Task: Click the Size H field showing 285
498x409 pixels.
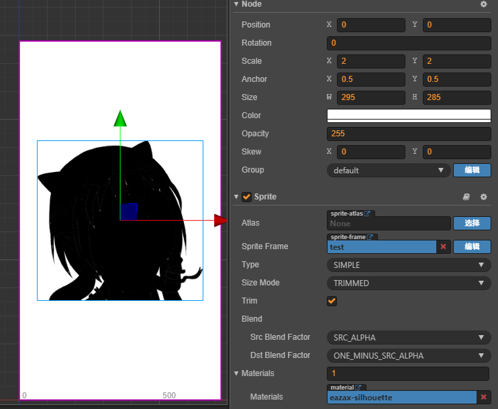Action: pyautogui.click(x=456, y=97)
